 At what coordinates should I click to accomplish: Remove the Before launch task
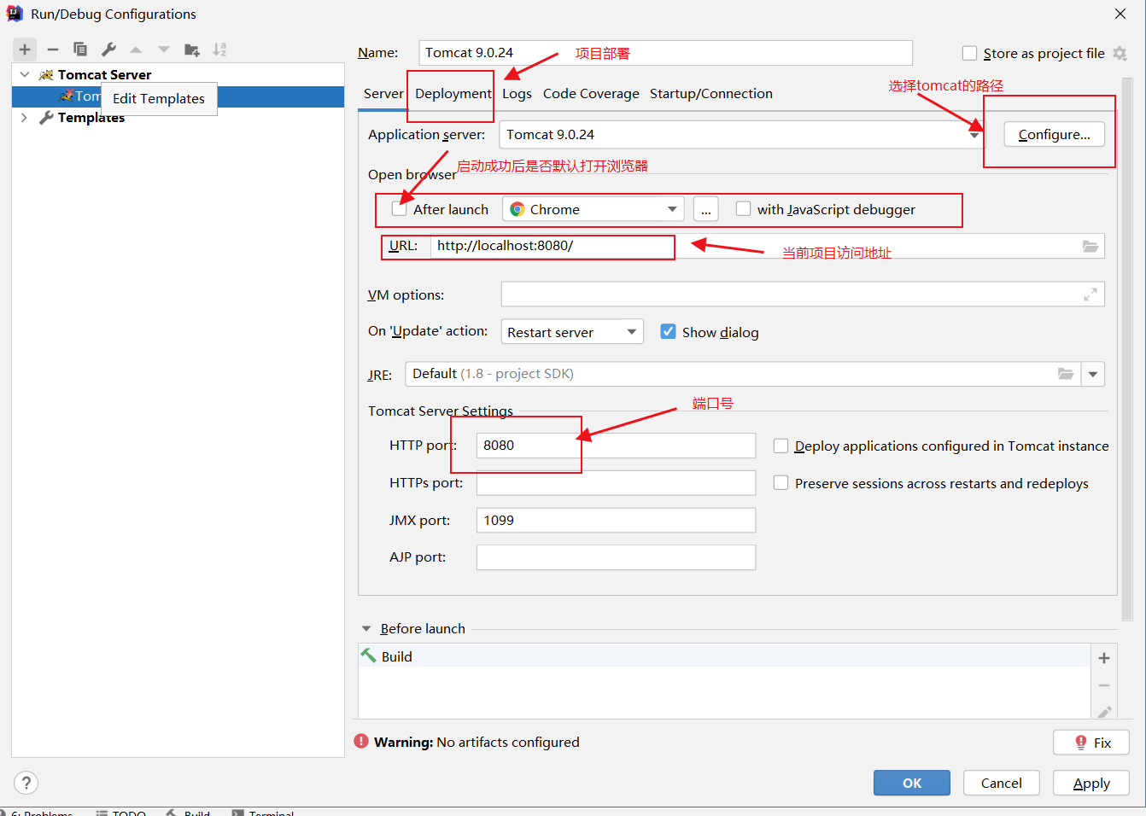pyautogui.click(x=1104, y=685)
